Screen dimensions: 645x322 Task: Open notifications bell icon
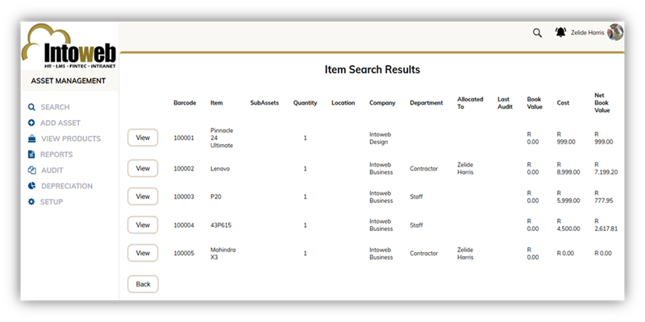pyautogui.click(x=560, y=32)
